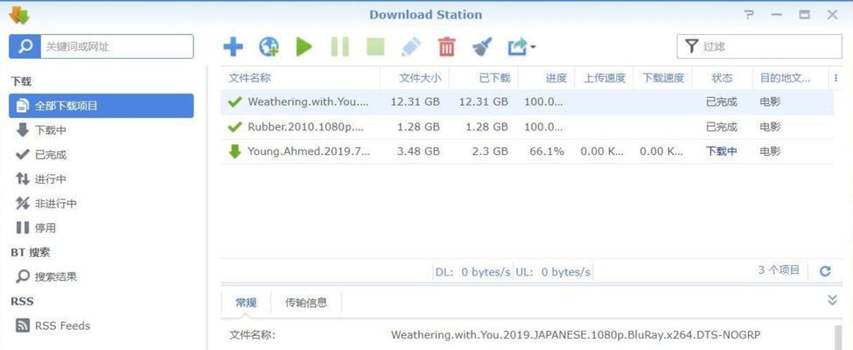Sort by 状态 column header
The height and width of the screenshot is (350, 853).
click(x=722, y=78)
